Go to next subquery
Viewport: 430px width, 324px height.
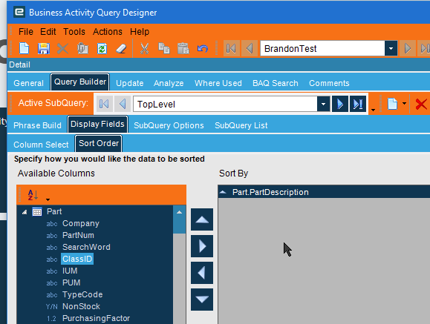[x=340, y=104]
